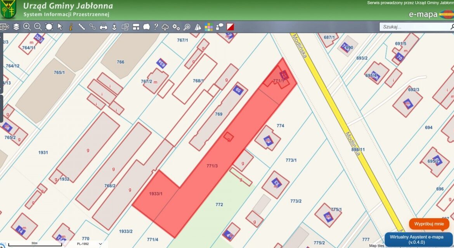Print the current map view
Image resolution: width=454 pixels, height=248 pixels.
tap(103, 27)
